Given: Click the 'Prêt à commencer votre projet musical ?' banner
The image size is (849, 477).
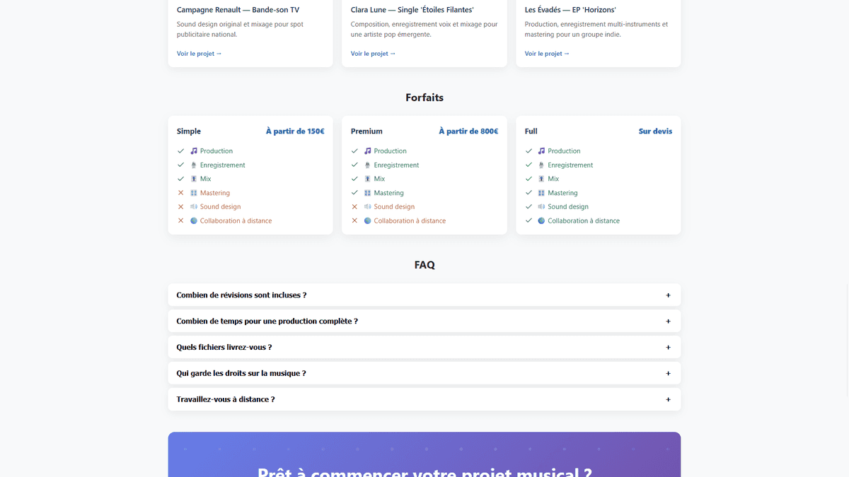Looking at the screenshot, I should click(424, 454).
